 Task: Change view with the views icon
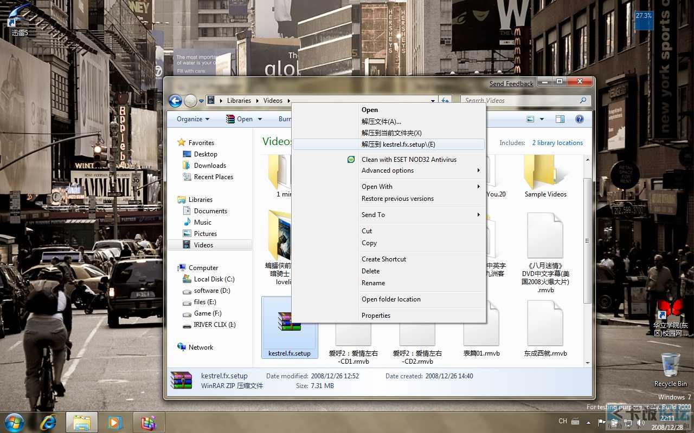coord(531,119)
